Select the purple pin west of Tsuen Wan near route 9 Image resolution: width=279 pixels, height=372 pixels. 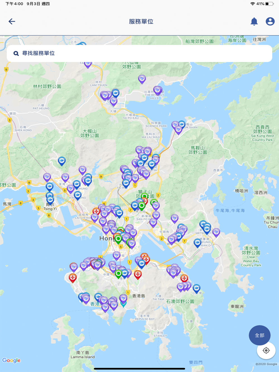47,177
